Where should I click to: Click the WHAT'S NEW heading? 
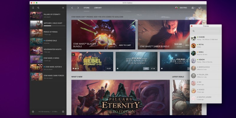coord(77,77)
